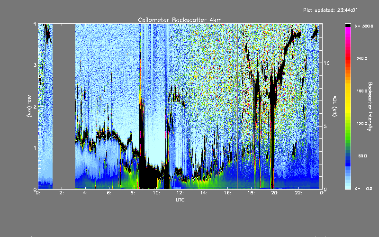Click the "<= 0.0" colorbar value
The width and height of the screenshot is (379, 237).
pyautogui.click(x=363, y=189)
